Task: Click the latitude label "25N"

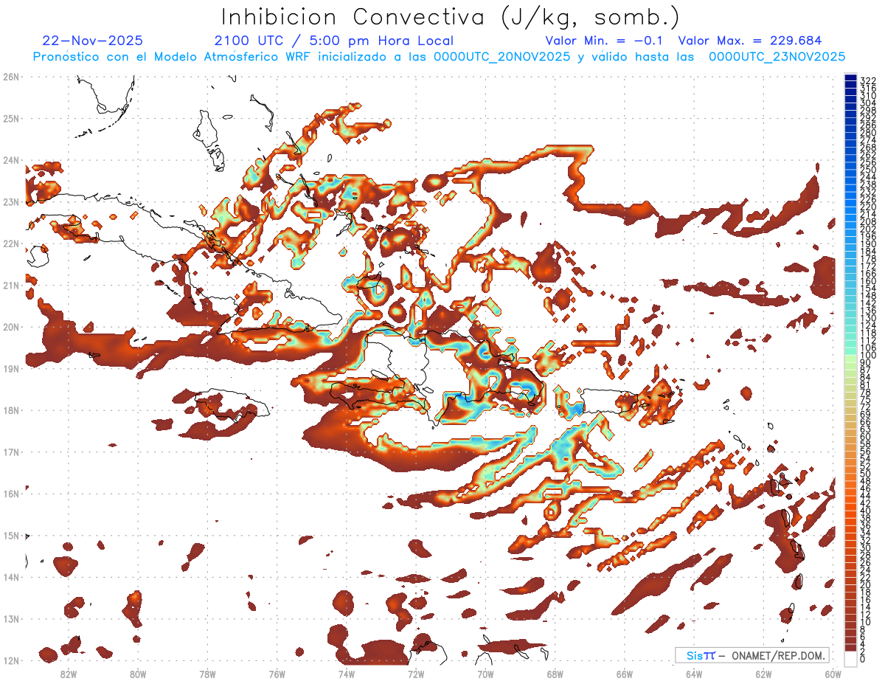Action: 10,119
